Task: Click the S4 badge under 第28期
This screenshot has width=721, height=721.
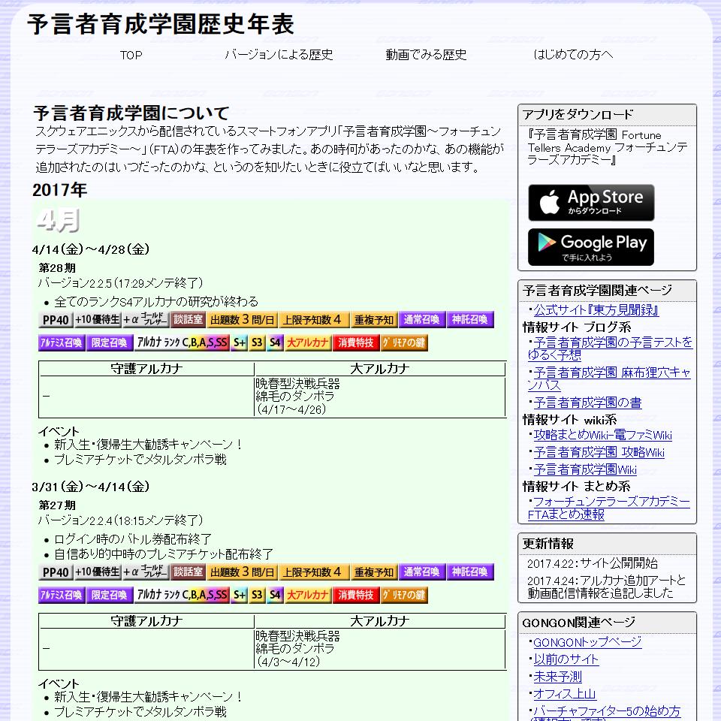Action: coord(275,342)
